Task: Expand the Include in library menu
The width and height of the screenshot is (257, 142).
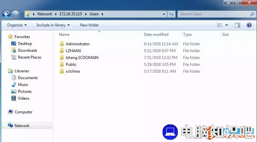Action: coord(53,25)
